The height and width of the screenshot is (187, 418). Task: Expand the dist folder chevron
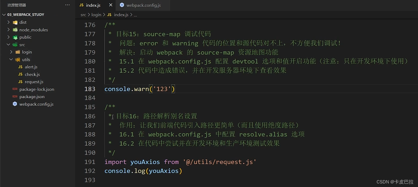click(x=8, y=22)
